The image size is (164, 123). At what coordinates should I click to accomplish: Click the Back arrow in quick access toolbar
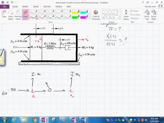pos(7,2)
